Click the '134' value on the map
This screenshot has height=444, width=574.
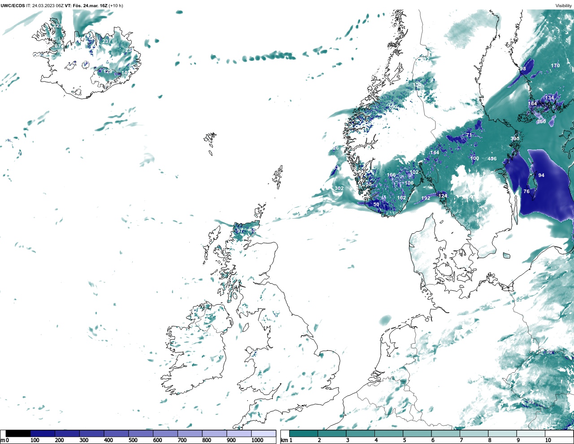tap(549, 97)
